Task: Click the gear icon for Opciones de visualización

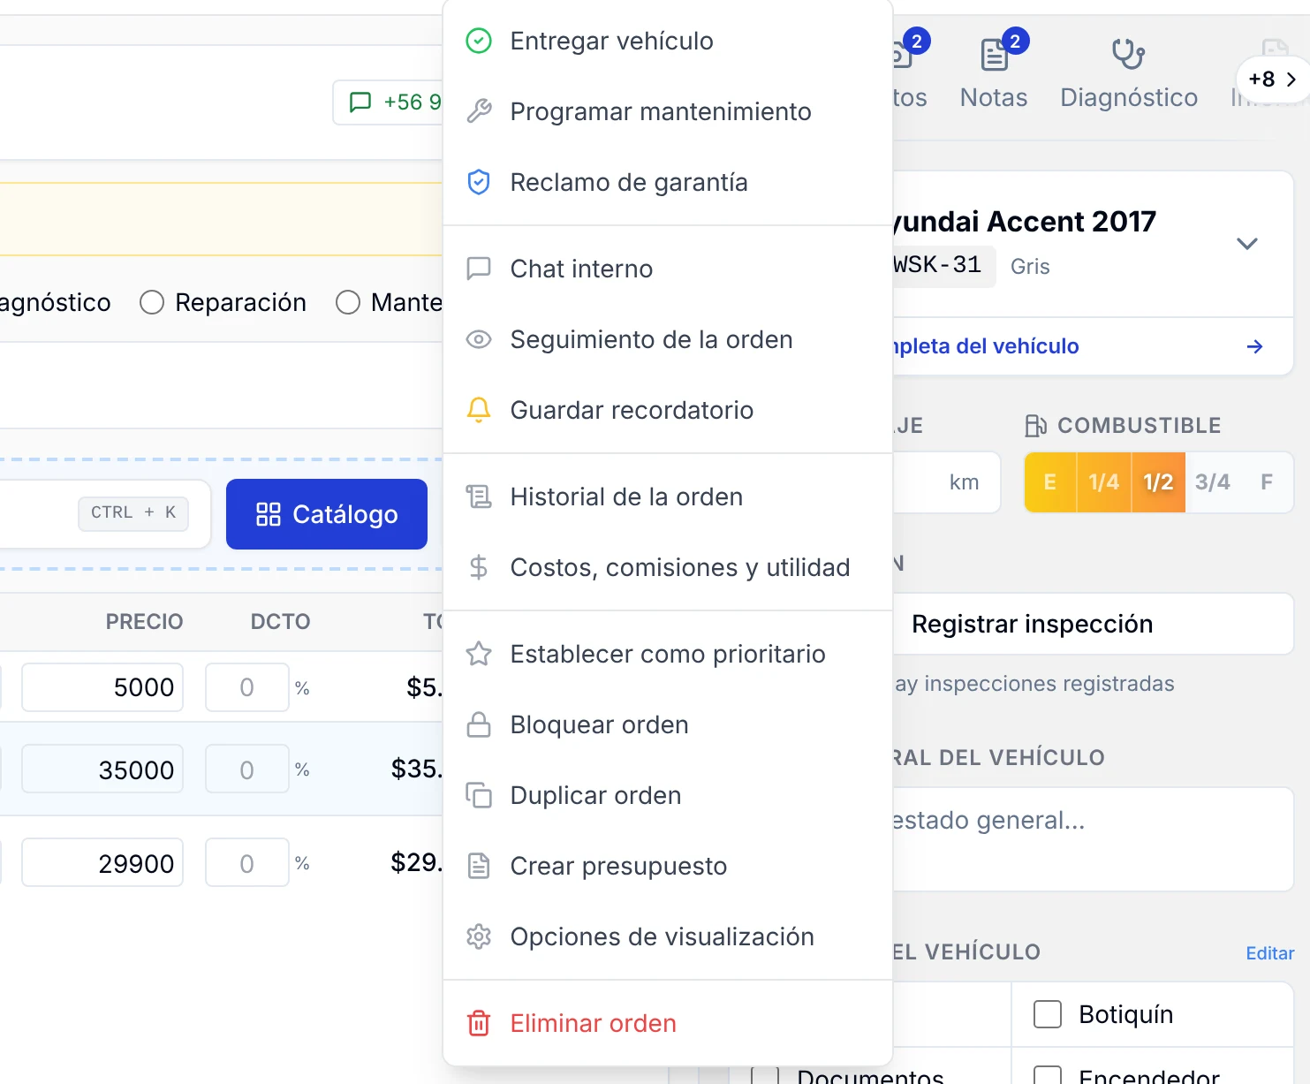Action: pyautogui.click(x=478, y=936)
